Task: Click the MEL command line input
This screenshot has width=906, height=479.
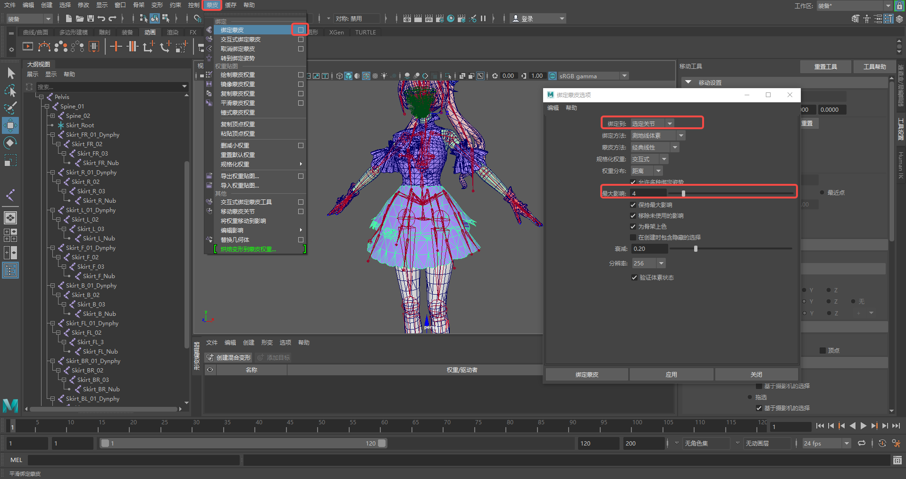Action: pyautogui.click(x=134, y=460)
